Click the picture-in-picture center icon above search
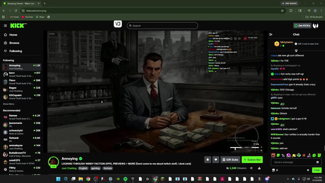This screenshot has height=183, width=325. tap(118, 24)
